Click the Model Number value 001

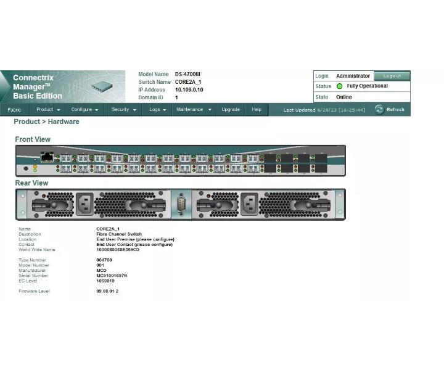(x=101, y=265)
